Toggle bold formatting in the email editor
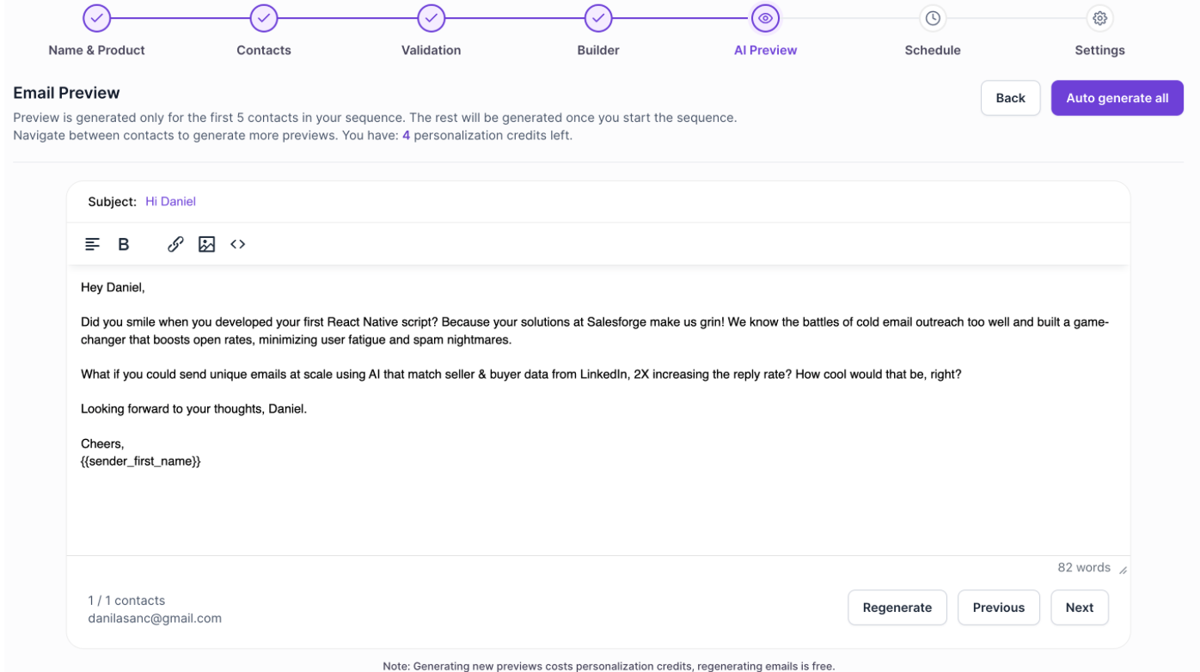This screenshot has width=1200, height=672. click(123, 244)
